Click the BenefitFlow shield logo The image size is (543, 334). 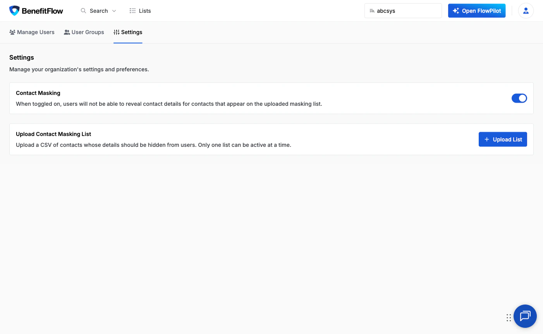(x=14, y=10)
